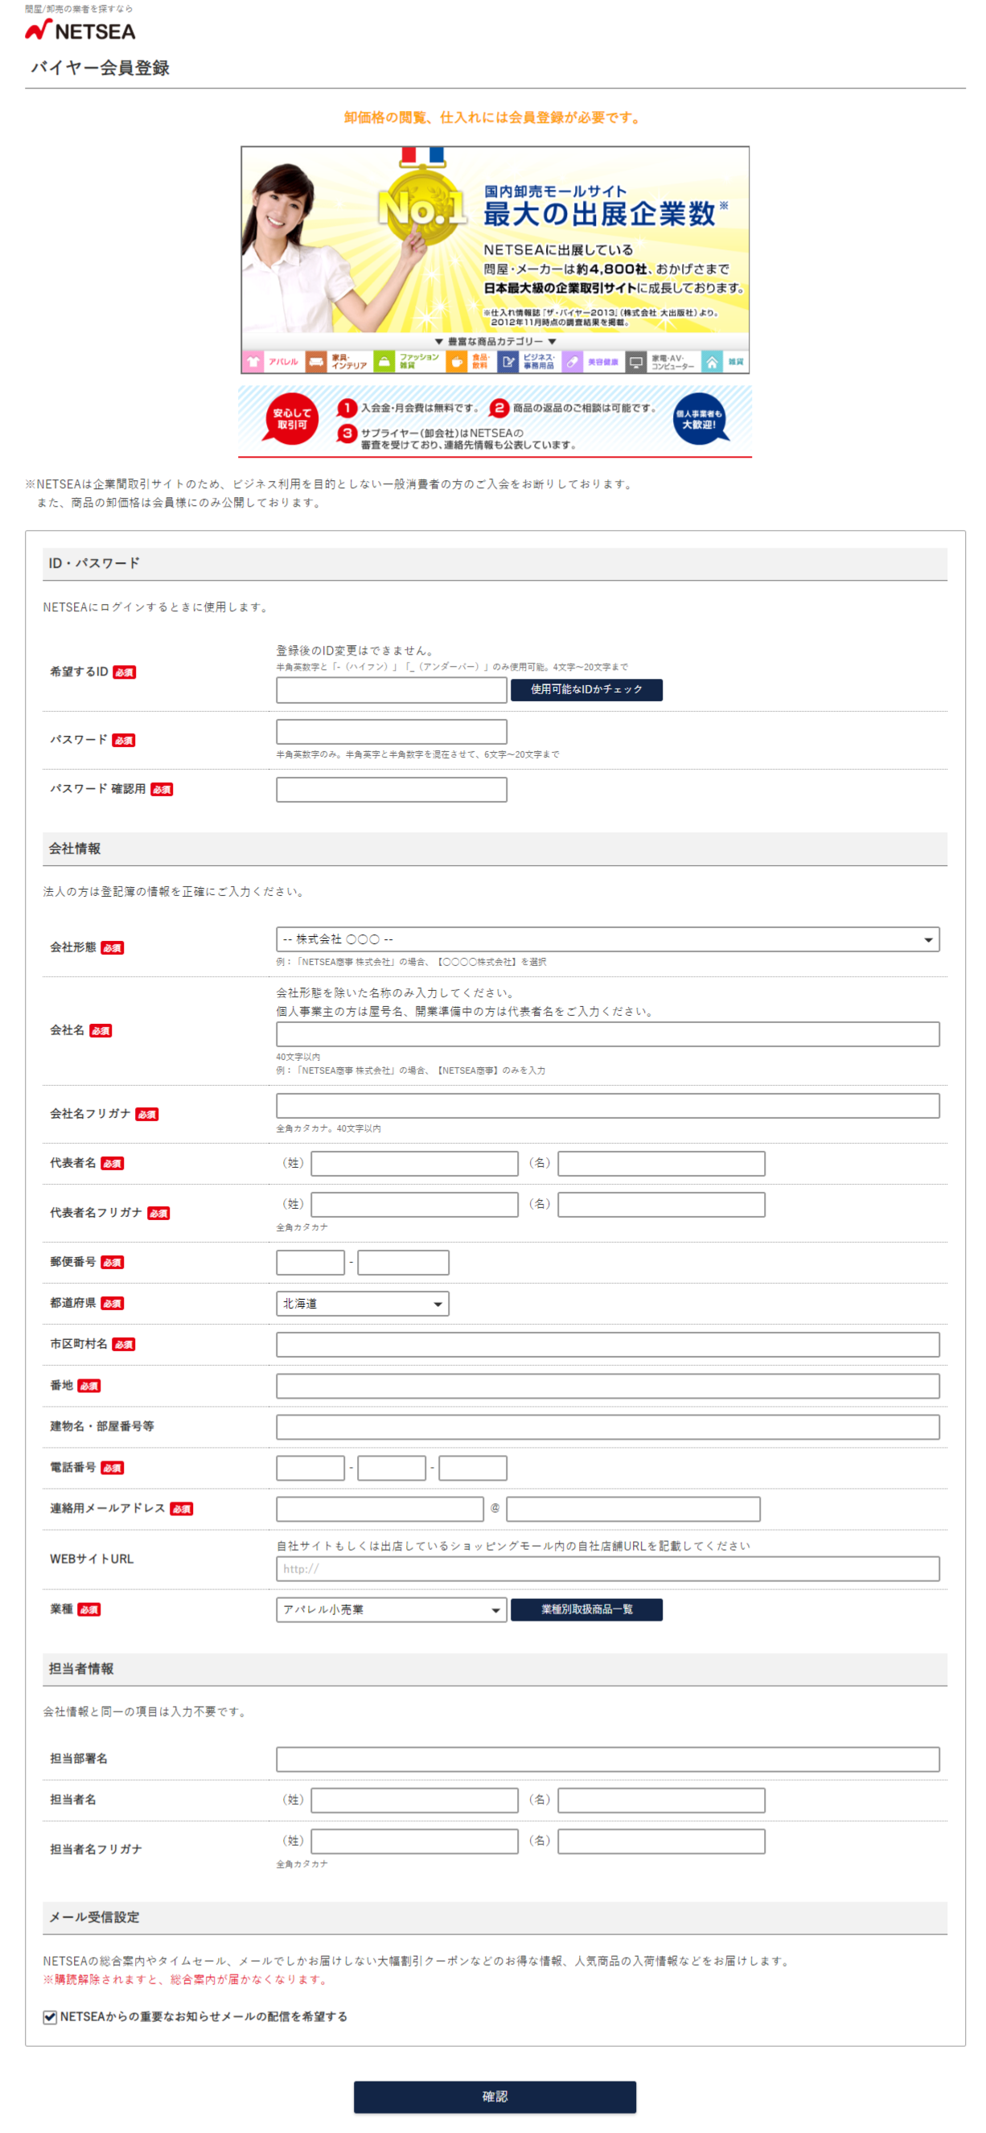Click the 業種別取扱商品一覧 button

click(586, 1609)
